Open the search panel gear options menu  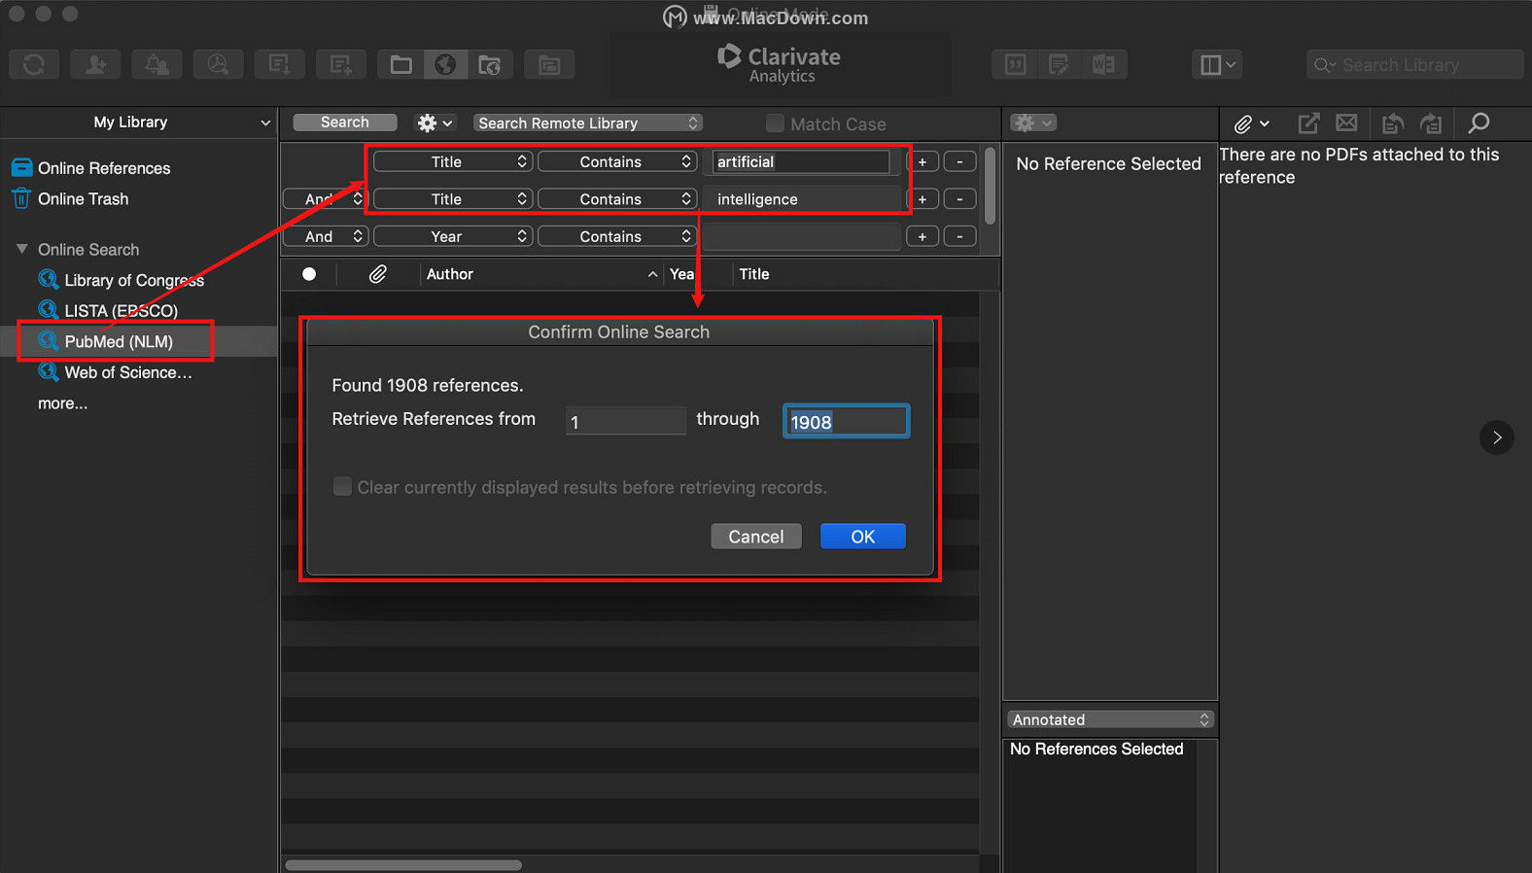point(435,122)
